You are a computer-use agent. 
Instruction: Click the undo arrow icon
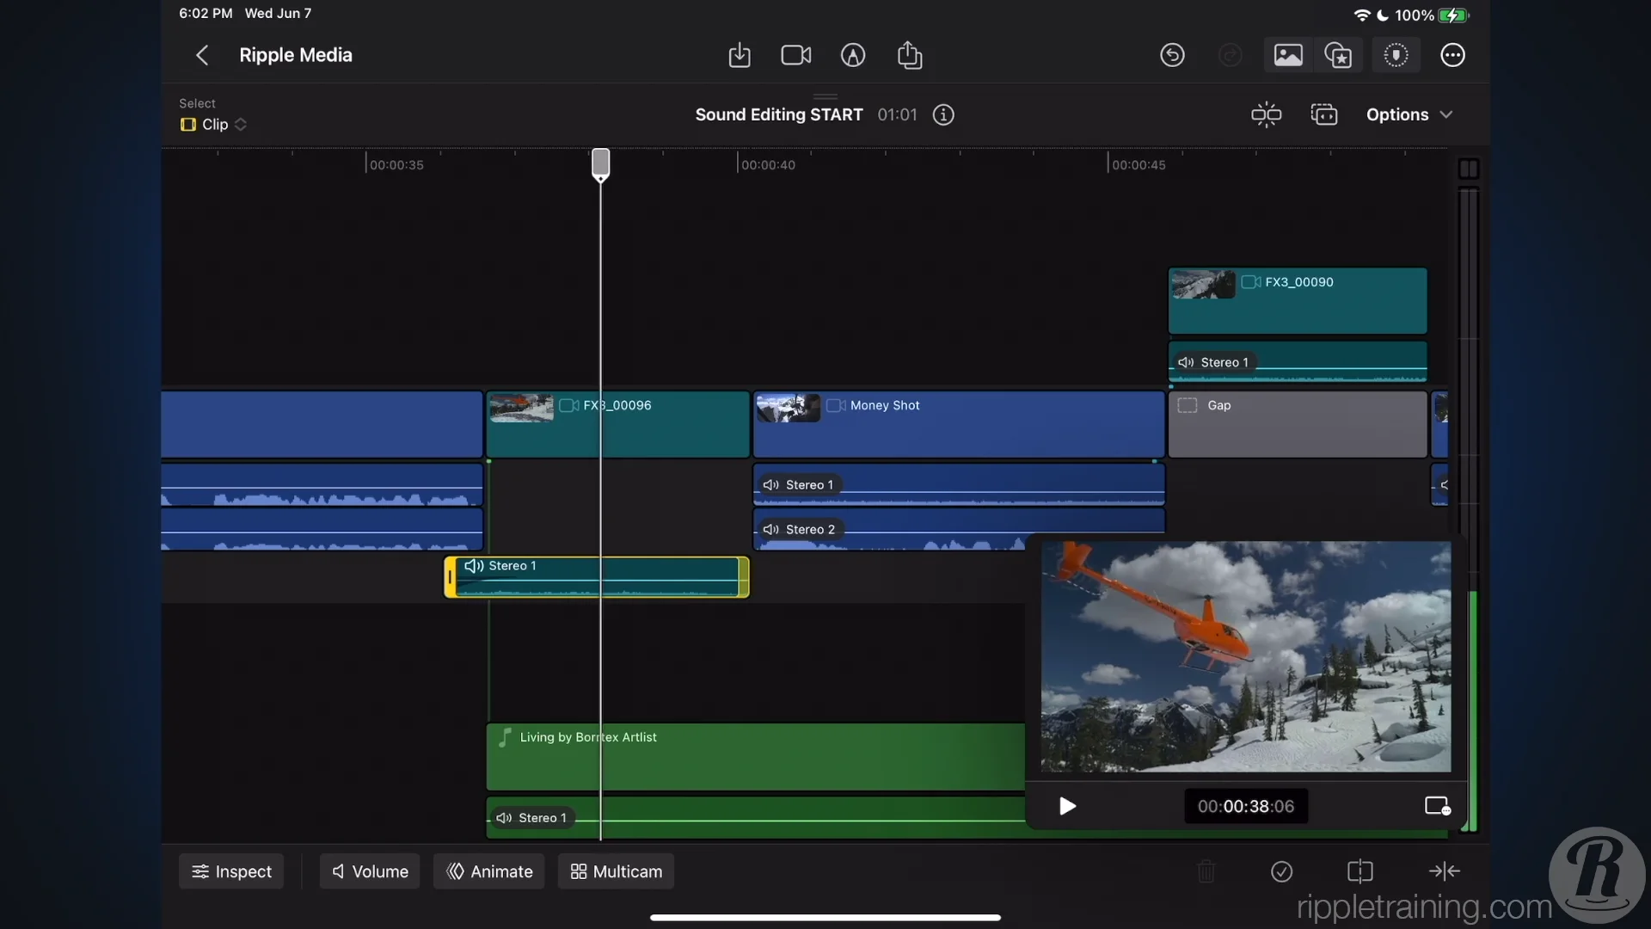(1172, 56)
